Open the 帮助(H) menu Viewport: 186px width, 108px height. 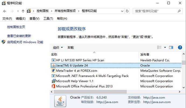62,19
